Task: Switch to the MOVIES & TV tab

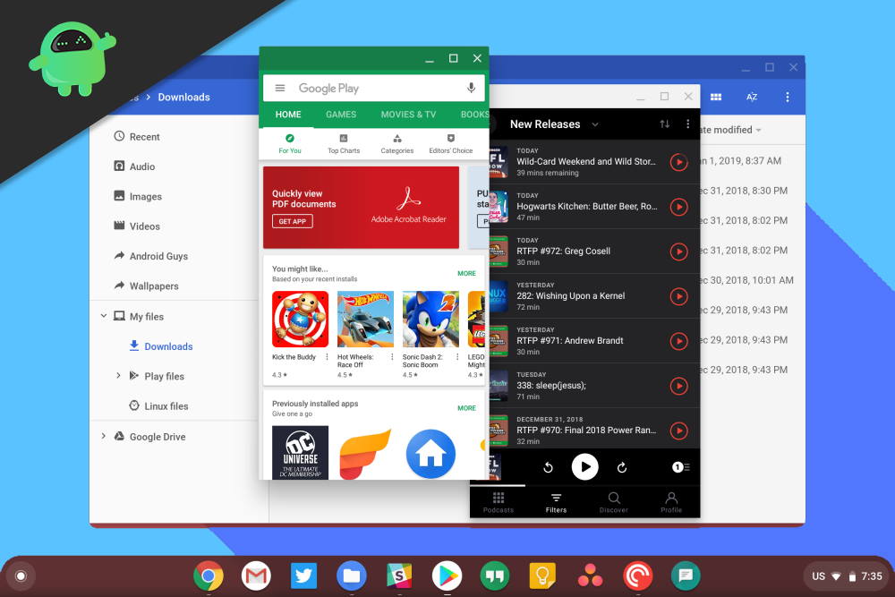Action: pos(408,115)
